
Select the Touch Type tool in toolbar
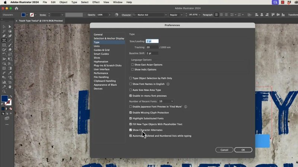coord(4,40)
